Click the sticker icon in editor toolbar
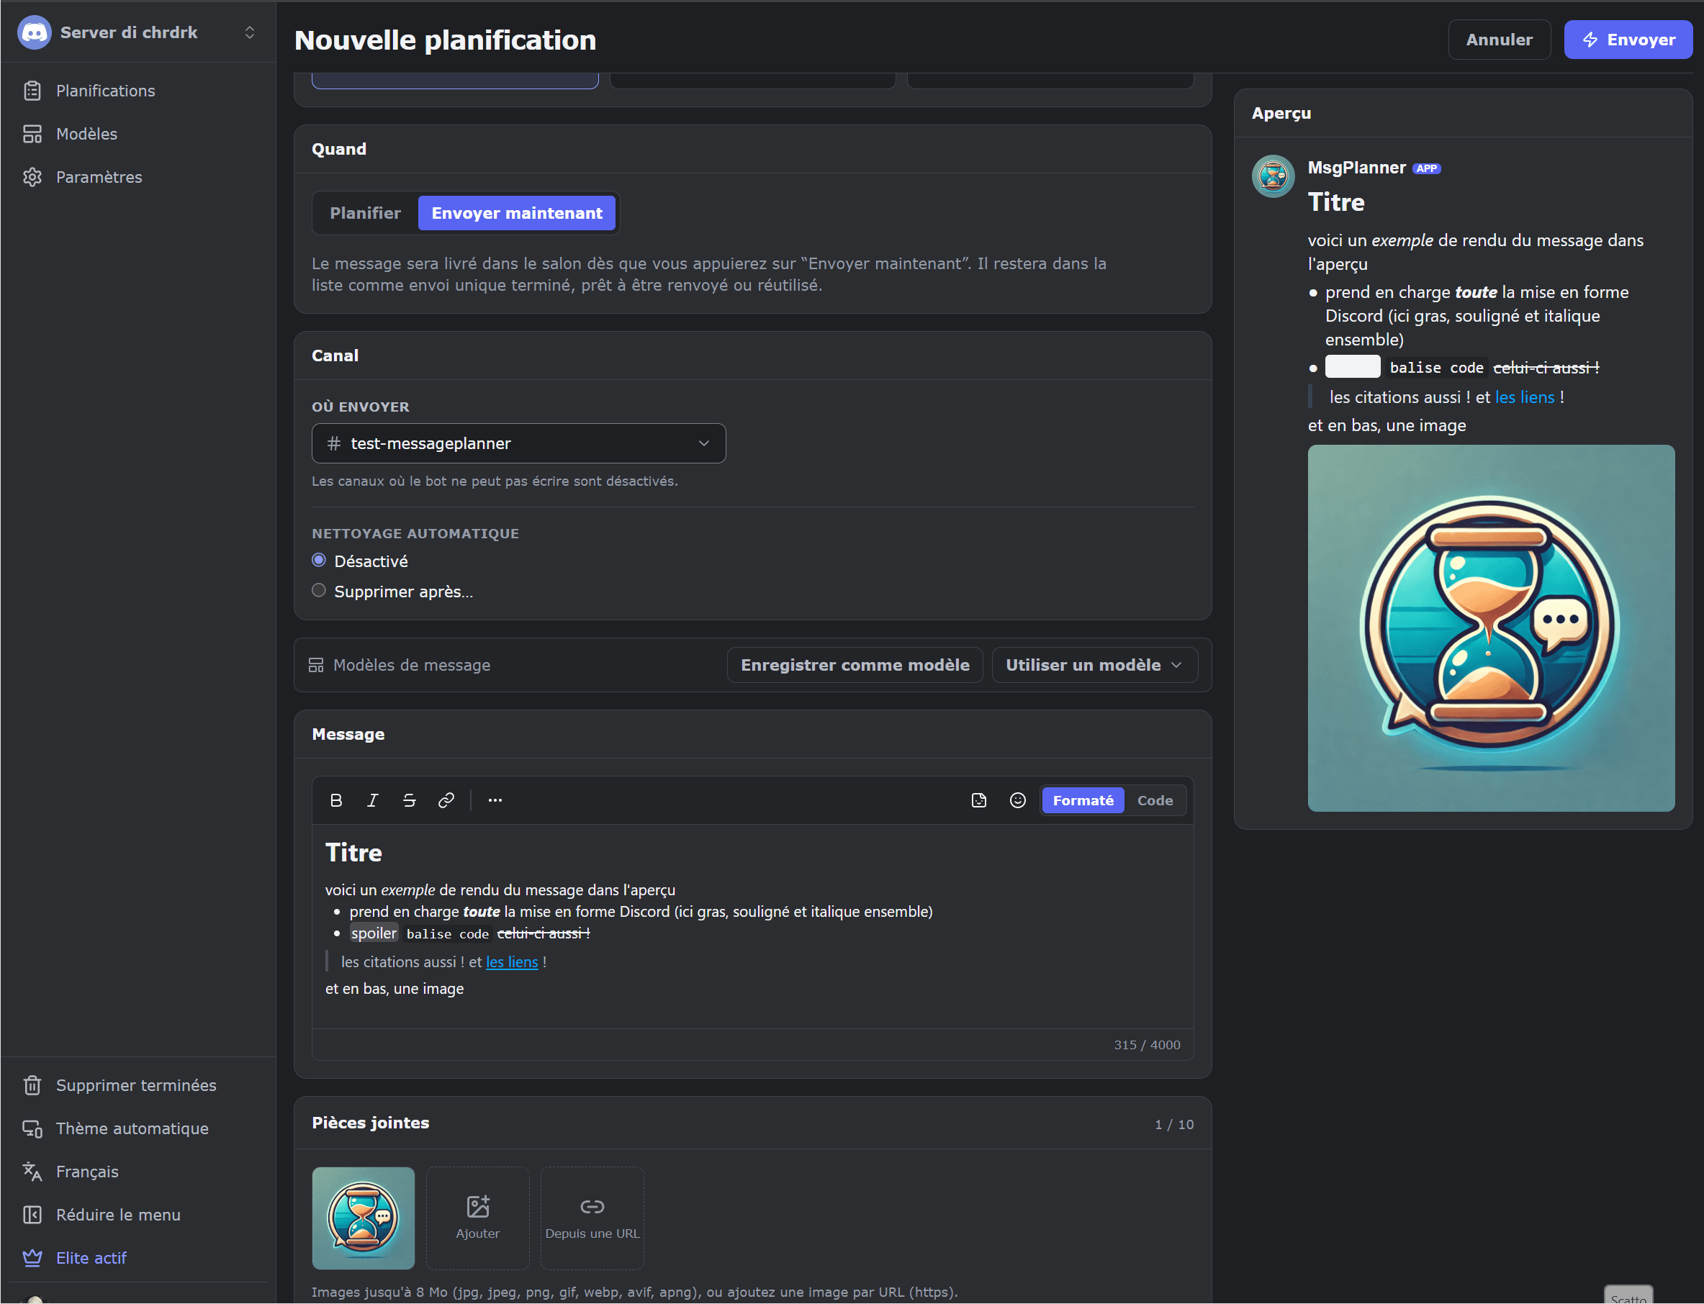 (x=979, y=800)
